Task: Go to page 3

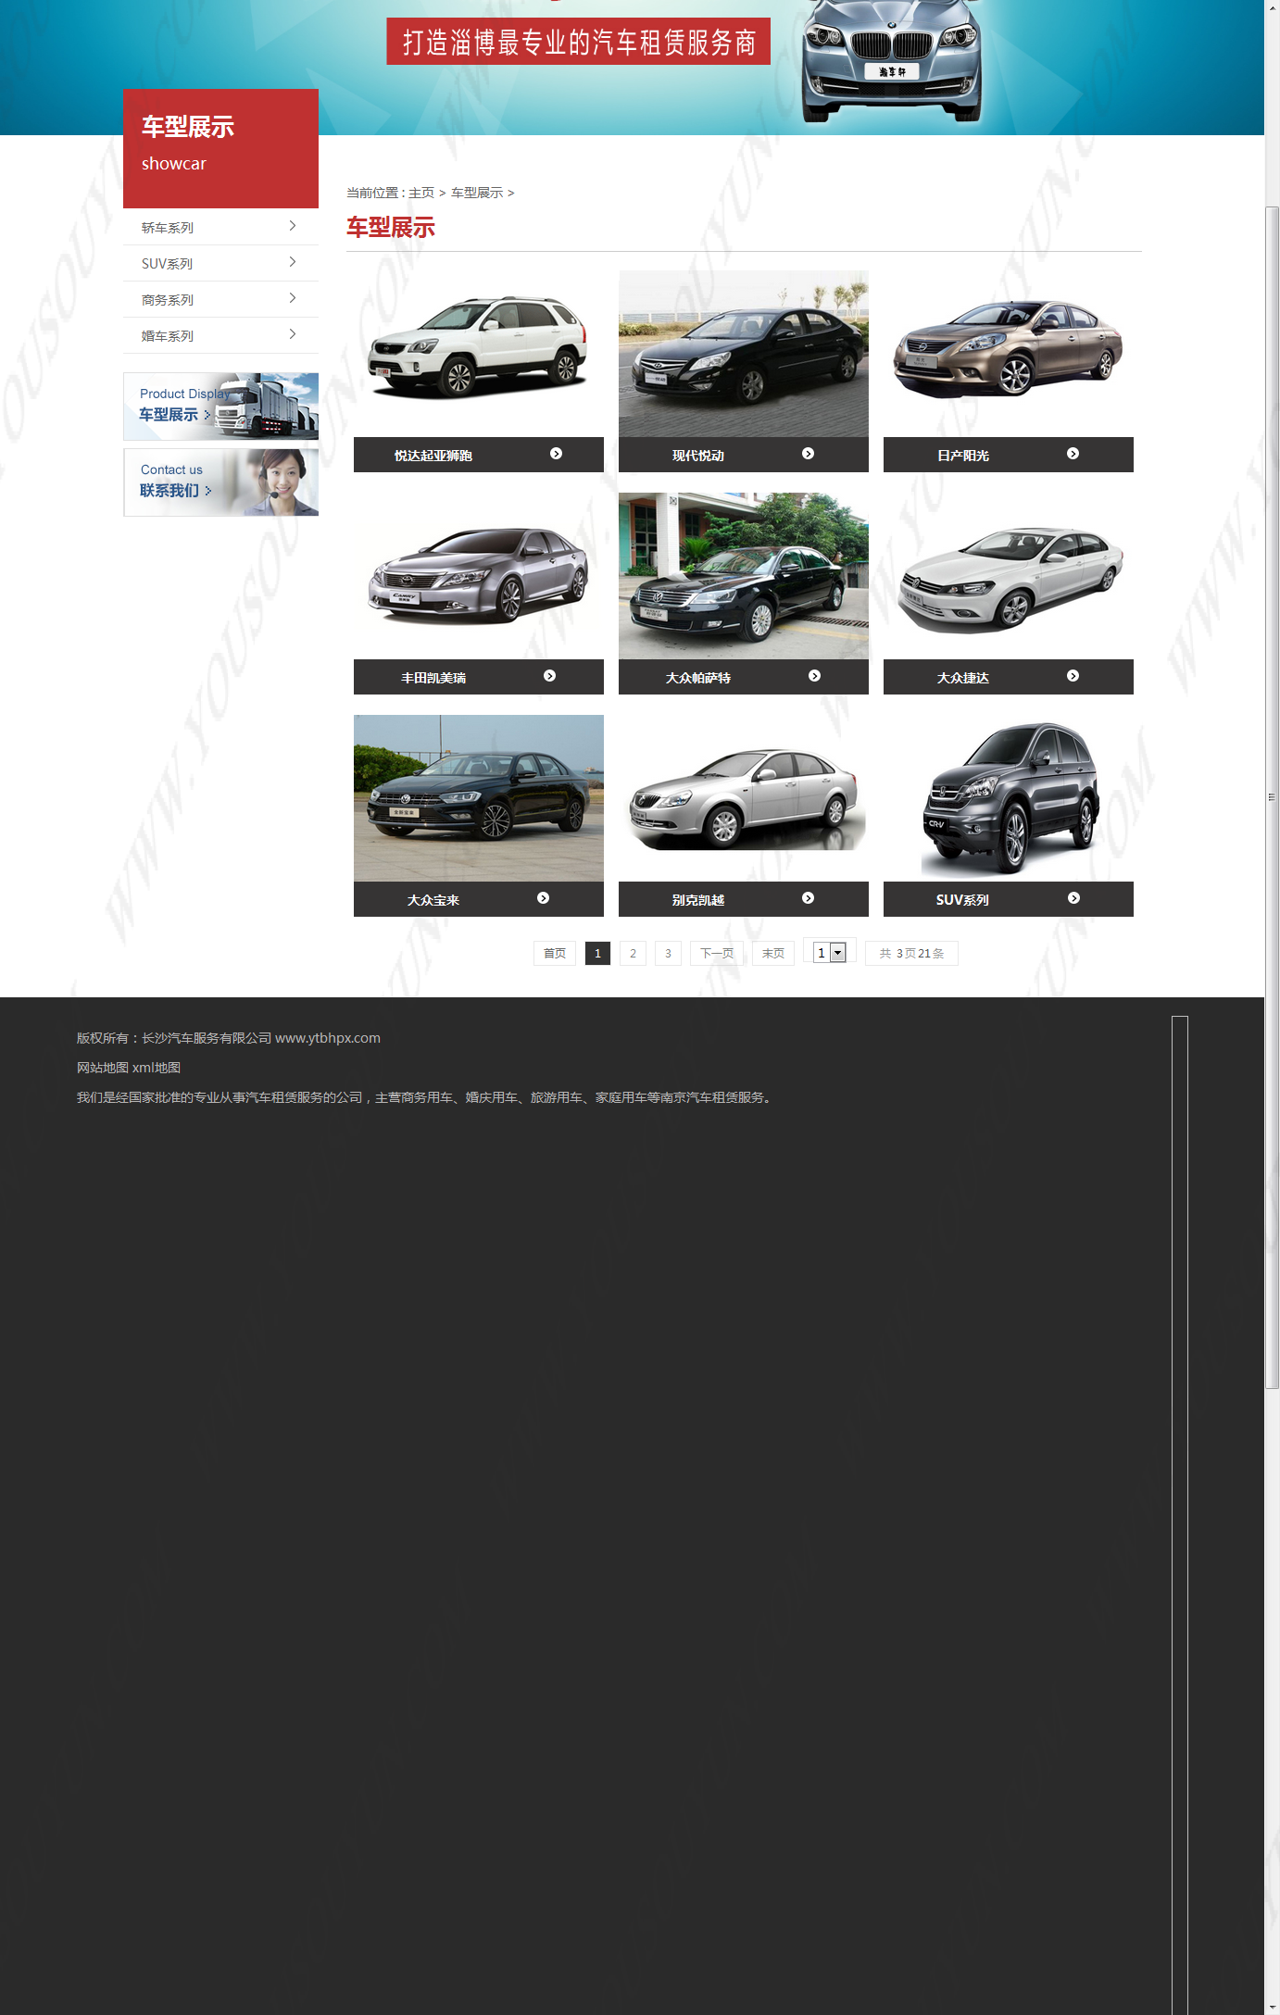Action: click(668, 953)
